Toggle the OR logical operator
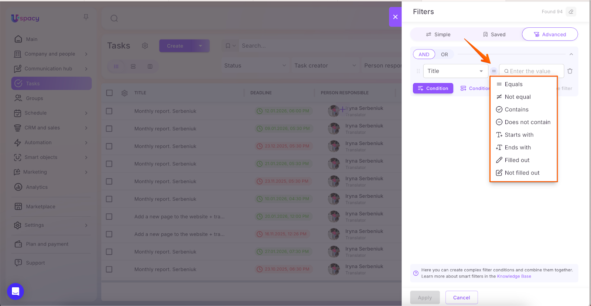Image resolution: width=591 pixels, height=306 pixels. tap(444, 55)
